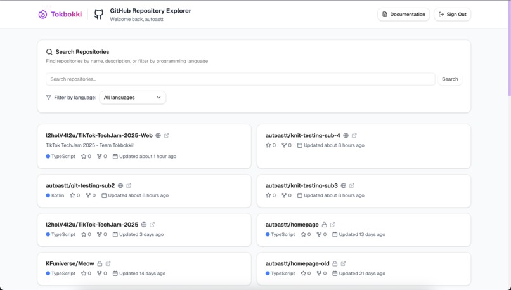This screenshot has height=290, width=511.
Task: Click 'Welcome back, autoastt' subtitle
Action: (x=136, y=19)
